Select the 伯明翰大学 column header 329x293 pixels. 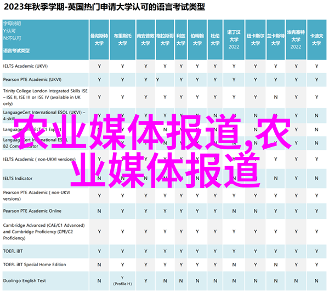[x=197, y=39]
